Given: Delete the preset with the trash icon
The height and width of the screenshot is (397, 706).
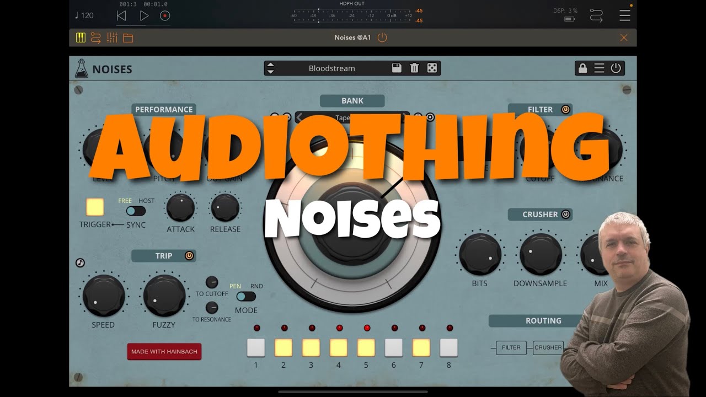Looking at the screenshot, I should 415,68.
